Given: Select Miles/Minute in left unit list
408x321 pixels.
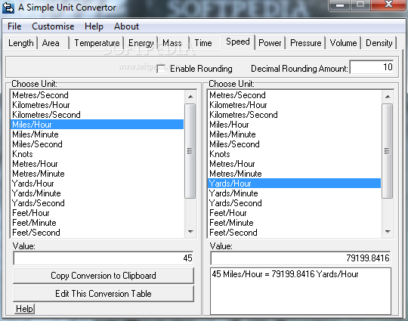Looking at the screenshot, I should 97,134.
